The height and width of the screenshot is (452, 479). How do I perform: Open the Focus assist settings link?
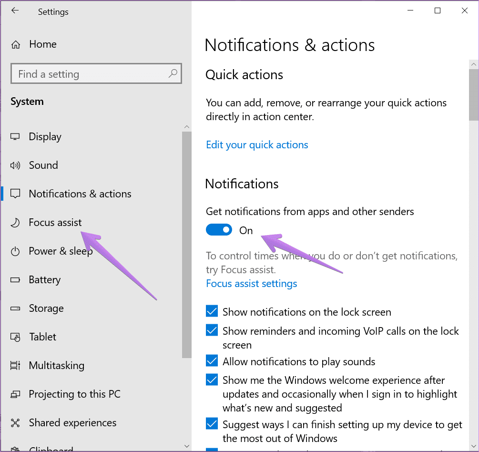(251, 284)
